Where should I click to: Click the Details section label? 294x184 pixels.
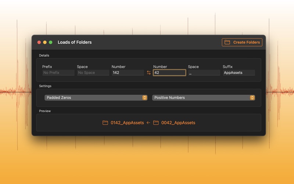[x=44, y=56]
